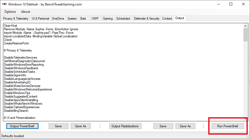Click the 'DisableLanguageListAccess' line

pos(22,79)
